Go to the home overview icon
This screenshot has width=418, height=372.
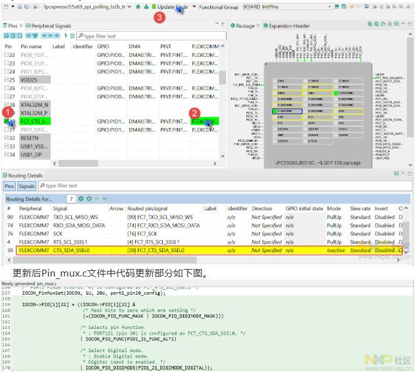[x=138, y=7]
